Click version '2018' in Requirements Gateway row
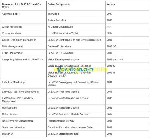 (x=110, y=121)
